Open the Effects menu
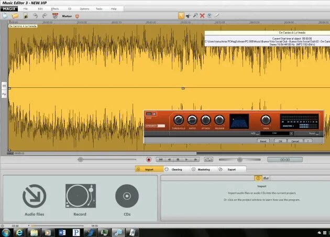 [55, 9]
